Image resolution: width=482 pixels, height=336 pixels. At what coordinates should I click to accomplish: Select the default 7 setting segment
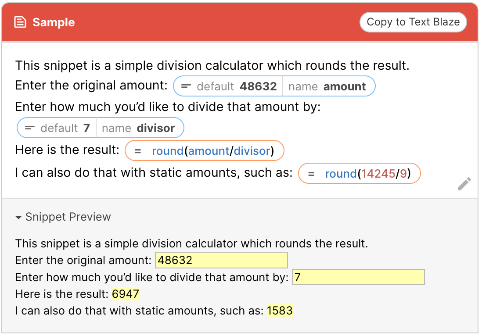(x=65, y=128)
